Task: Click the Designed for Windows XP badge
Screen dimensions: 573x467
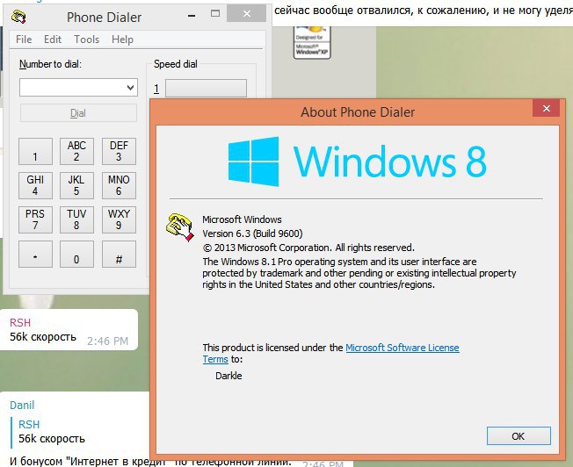Action: 312,42
